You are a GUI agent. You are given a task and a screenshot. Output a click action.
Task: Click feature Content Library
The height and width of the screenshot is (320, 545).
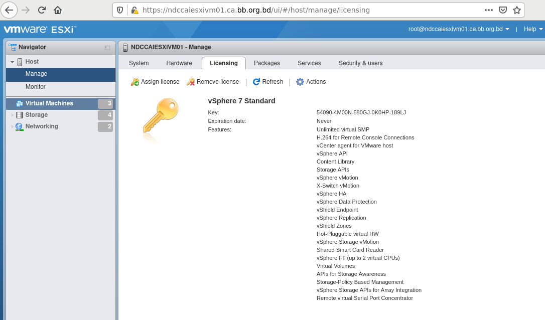[x=335, y=162]
